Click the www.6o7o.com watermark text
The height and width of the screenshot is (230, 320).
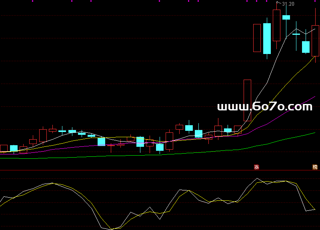264,107
